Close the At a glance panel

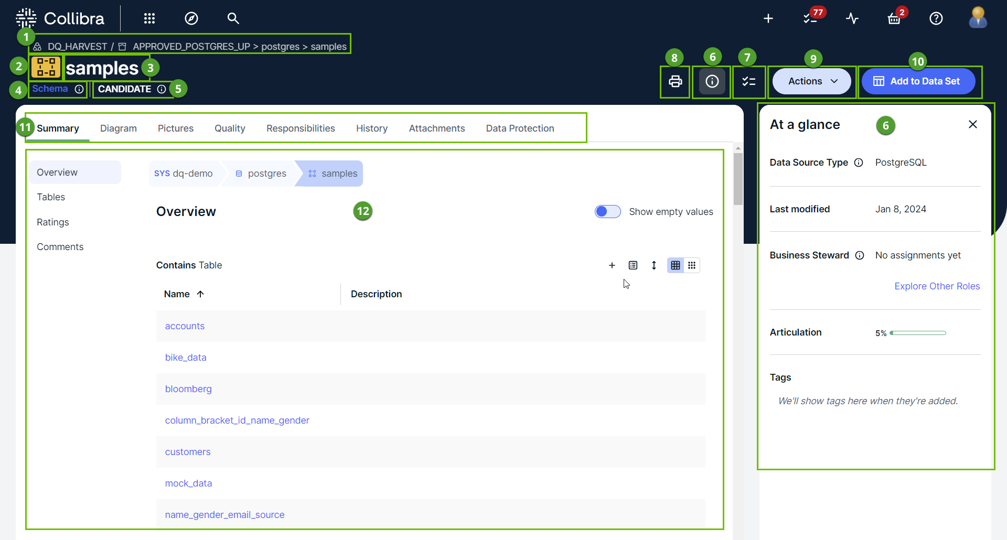click(972, 124)
